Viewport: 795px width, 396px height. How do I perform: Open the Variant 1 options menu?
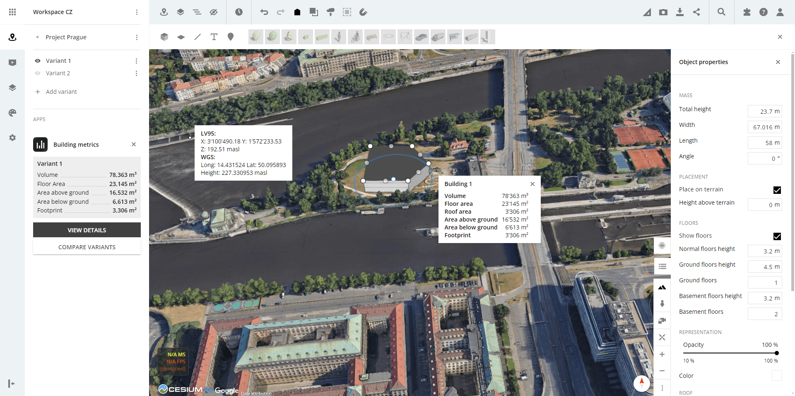[x=136, y=61]
